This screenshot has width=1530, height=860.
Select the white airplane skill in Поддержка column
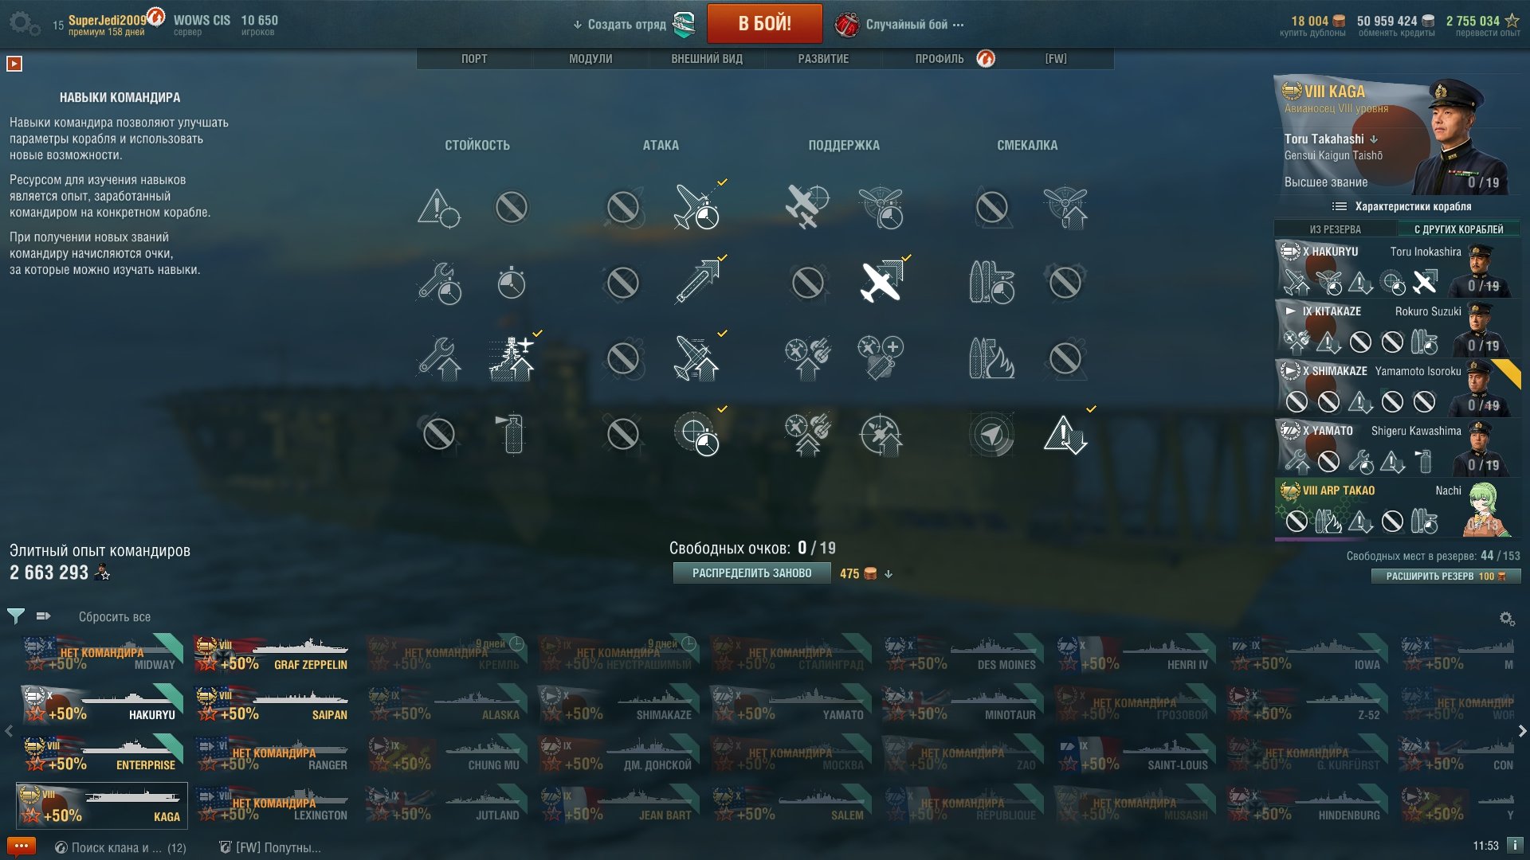pyautogui.click(x=881, y=282)
